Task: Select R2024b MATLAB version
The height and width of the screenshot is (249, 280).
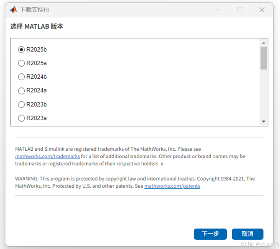Action: coord(21,77)
